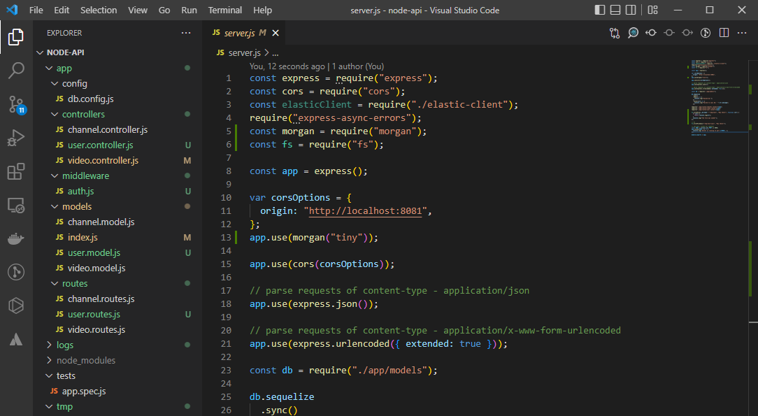The width and height of the screenshot is (758, 416).
Task: Open Source Control view with 11 changes
Action: [x=16, y=104]
